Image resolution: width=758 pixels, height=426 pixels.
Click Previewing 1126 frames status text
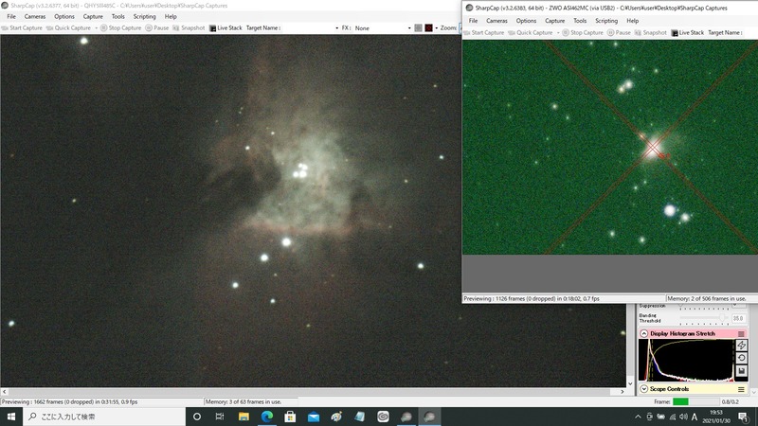tap(532, 299)
